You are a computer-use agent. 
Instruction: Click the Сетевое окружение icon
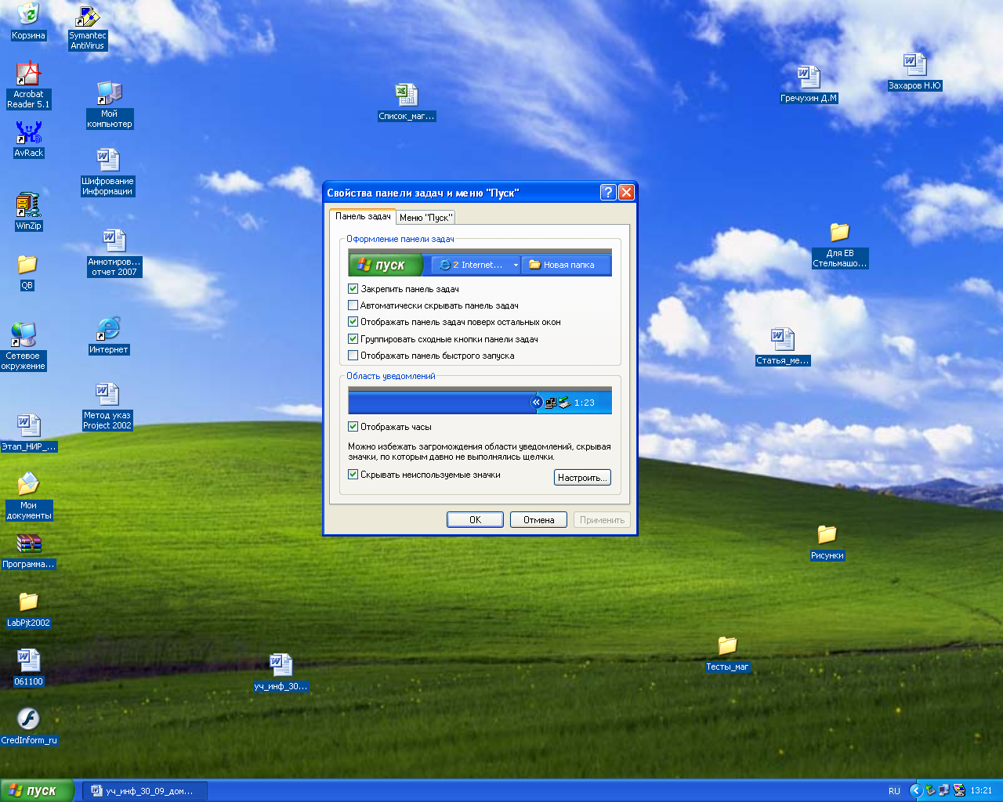tap(24, 346)
